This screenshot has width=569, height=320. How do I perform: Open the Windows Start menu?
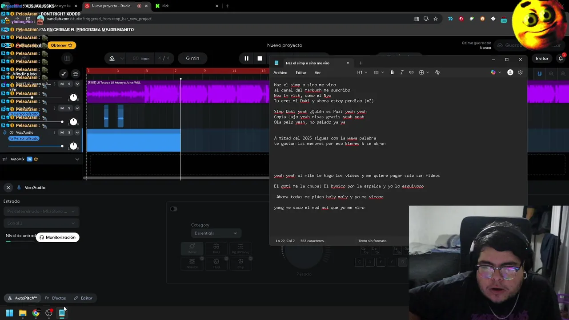9,313
